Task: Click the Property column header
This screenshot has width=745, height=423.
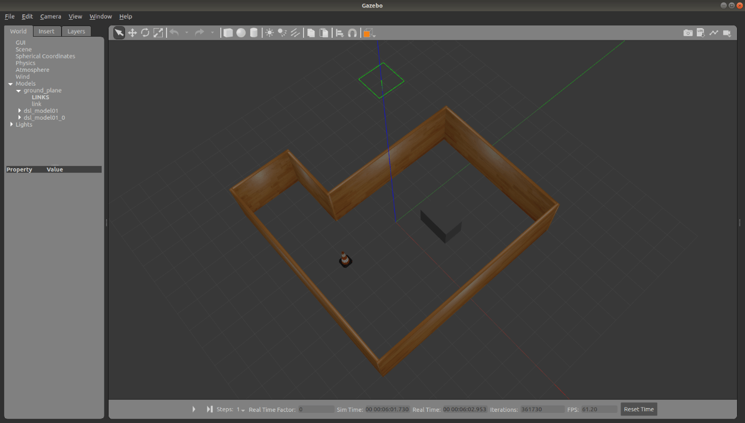Action: coord(20,170)
